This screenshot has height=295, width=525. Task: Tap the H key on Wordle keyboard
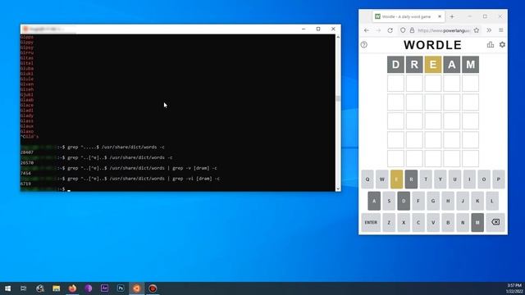[x=448, y=201]
